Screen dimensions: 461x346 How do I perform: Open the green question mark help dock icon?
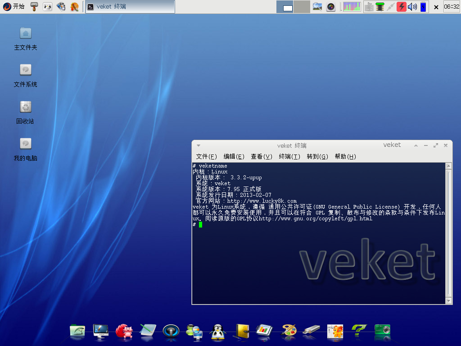point(359,331)
